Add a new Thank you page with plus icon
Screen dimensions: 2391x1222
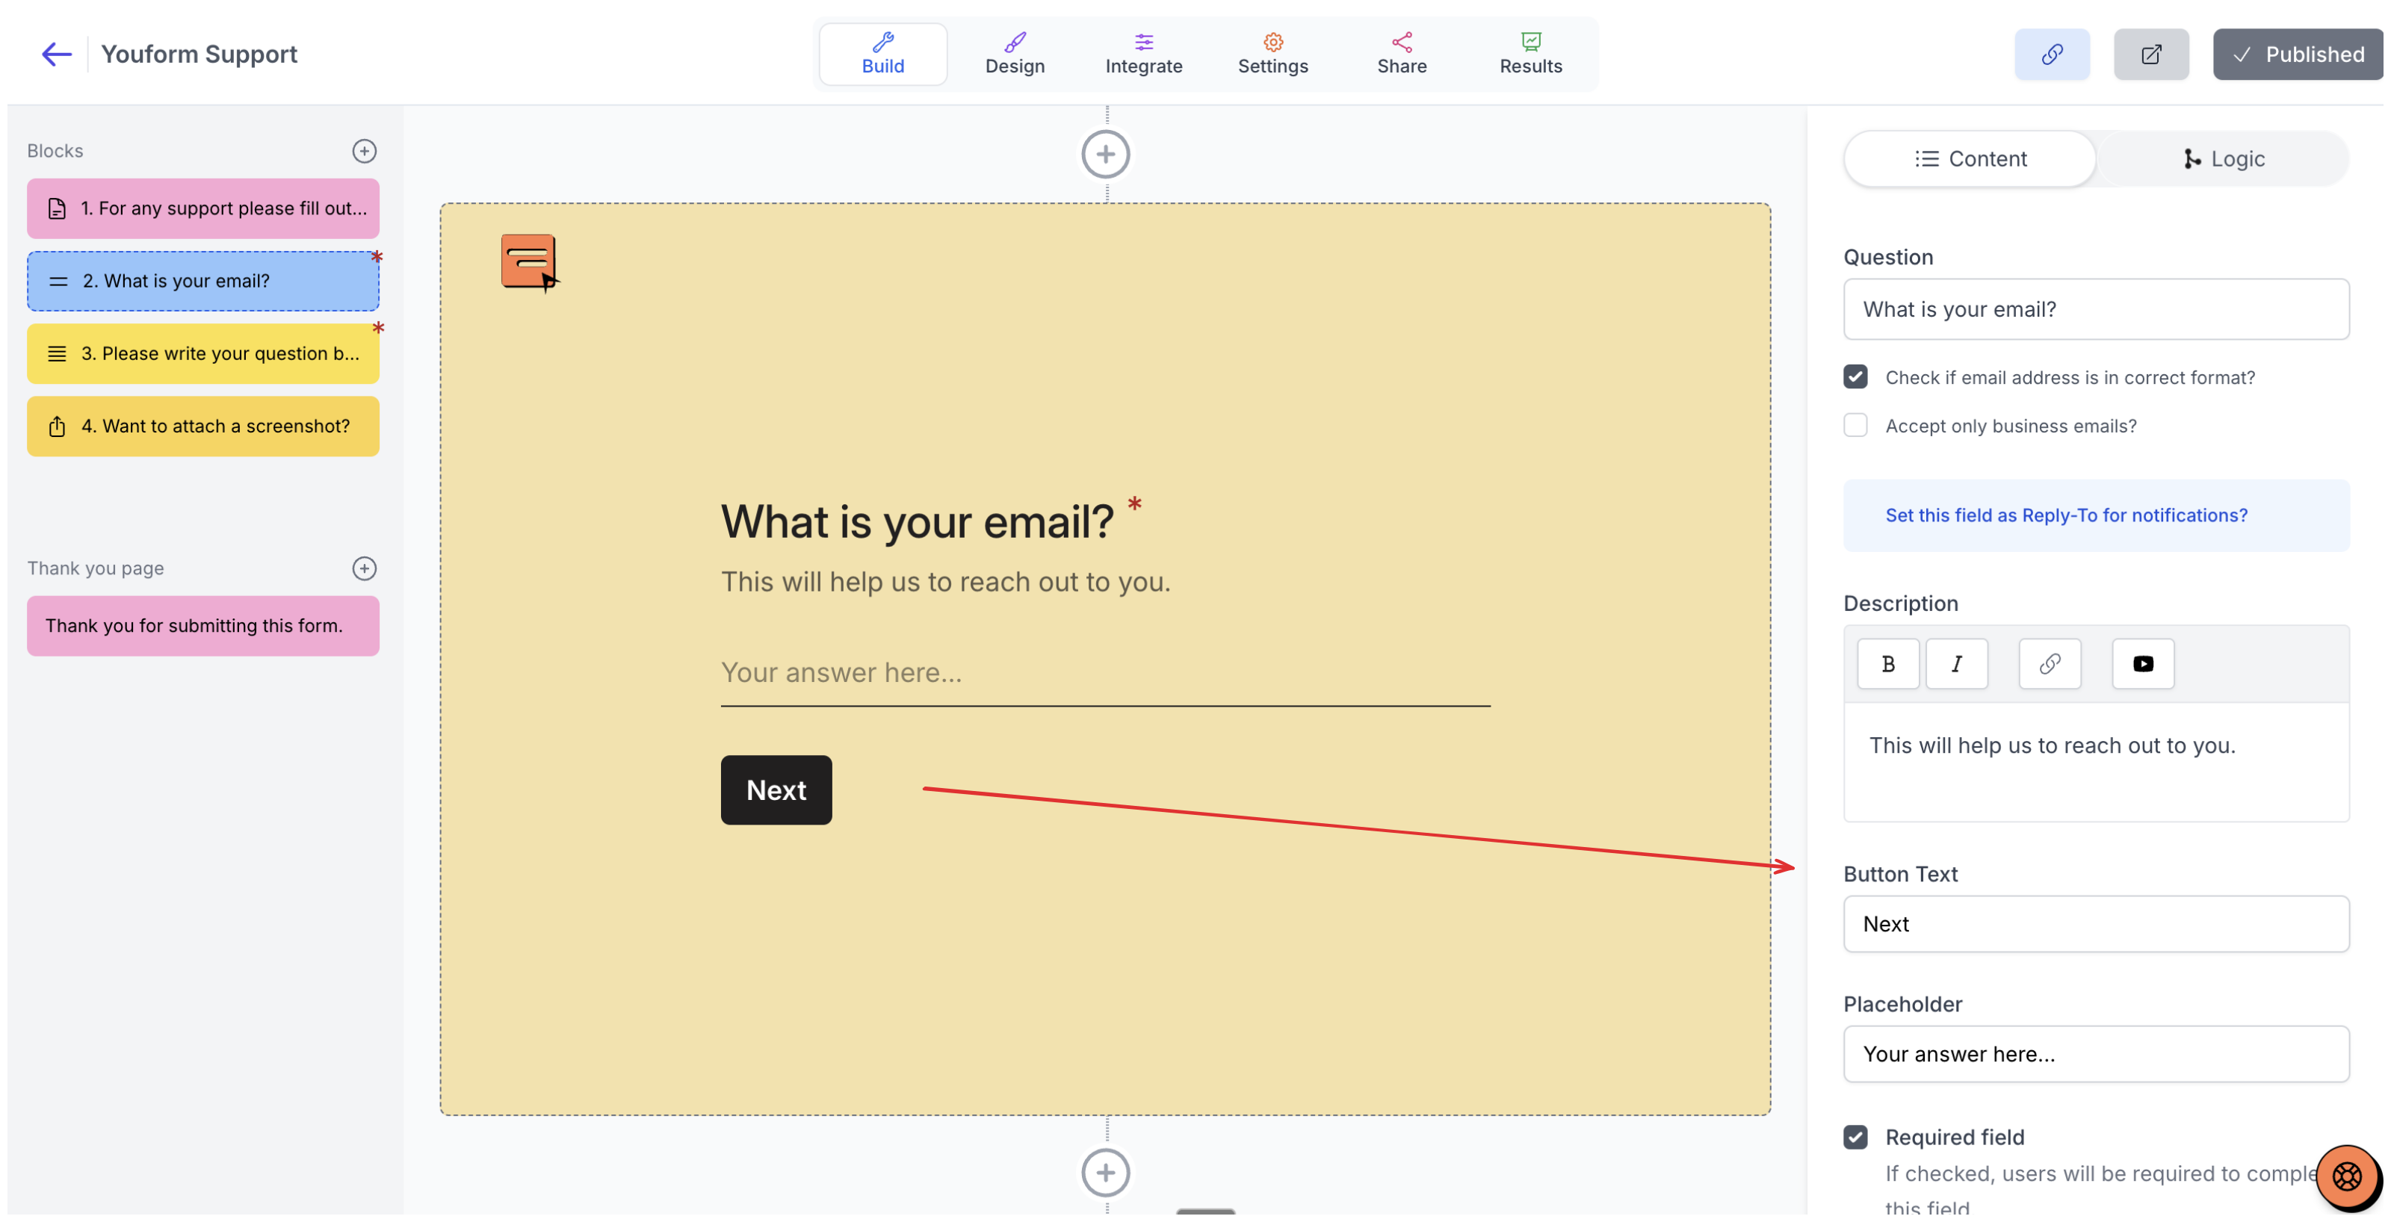[x=364, y=568]
